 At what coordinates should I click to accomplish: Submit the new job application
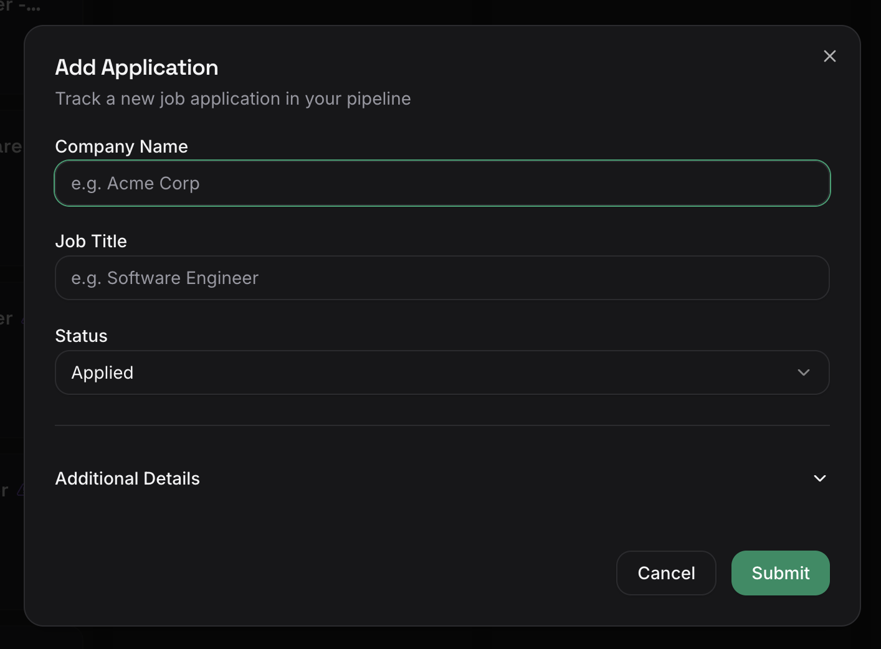coord(780,572)
